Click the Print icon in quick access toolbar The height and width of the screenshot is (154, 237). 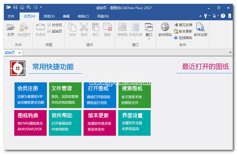pos(22,7)
